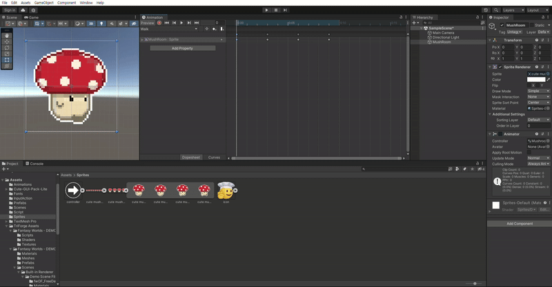Adjust the project icon size slider

click(474, 284)
